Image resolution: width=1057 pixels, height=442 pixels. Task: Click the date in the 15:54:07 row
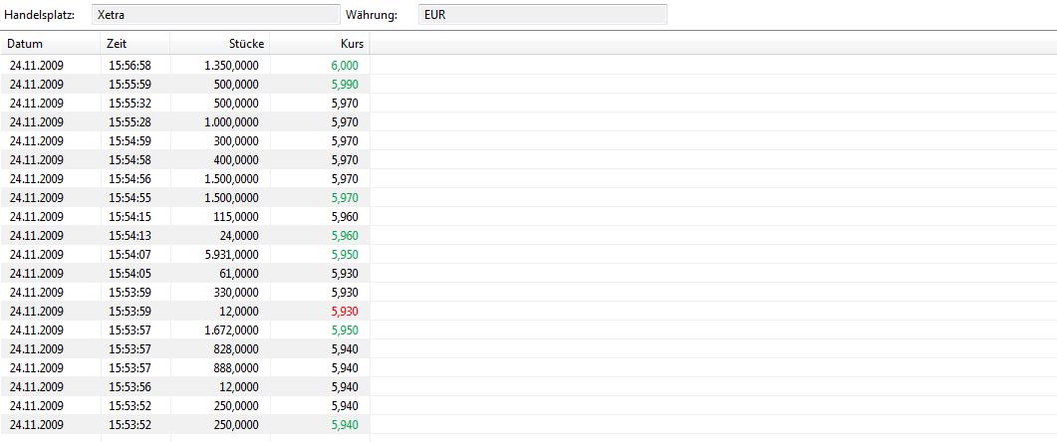[37, 254]
